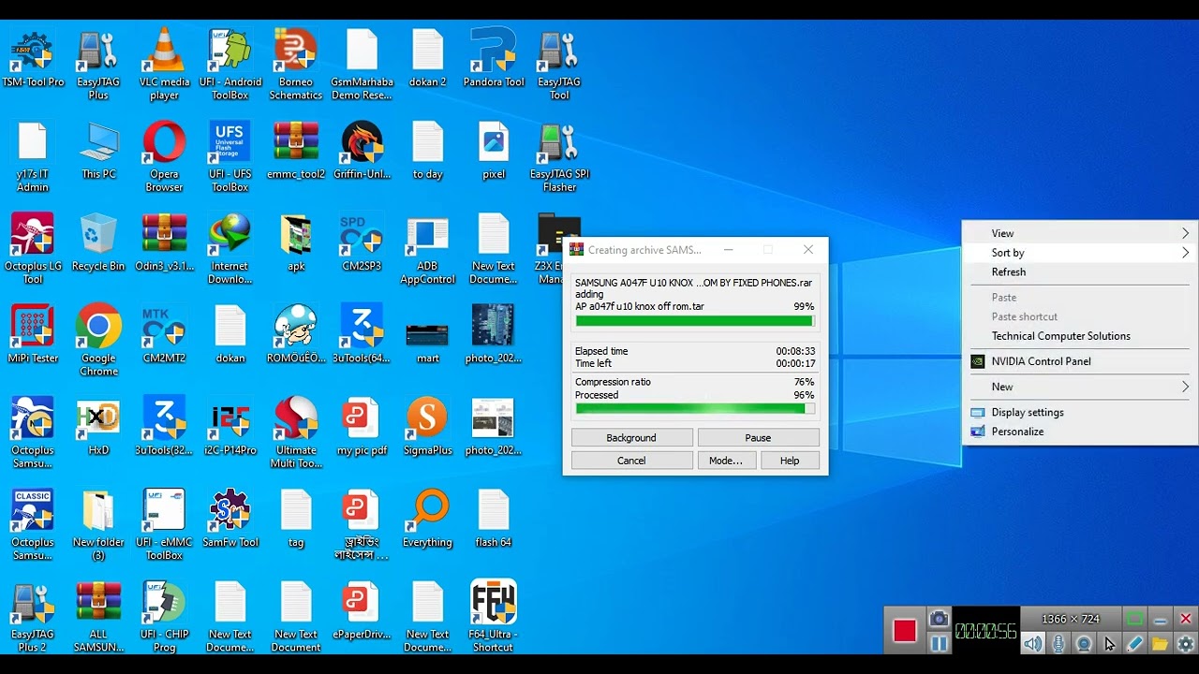
Task: Select the photo_202... image thumbnail next to mart
Action: (x=494, y=334)
